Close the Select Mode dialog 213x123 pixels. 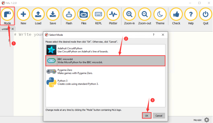click(x=163, y=35)
